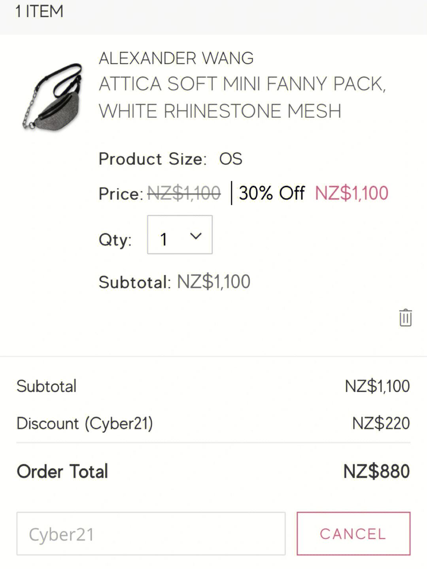Screen dimensions: 427x569
Task: Click the Qty label
Action: 115,239
